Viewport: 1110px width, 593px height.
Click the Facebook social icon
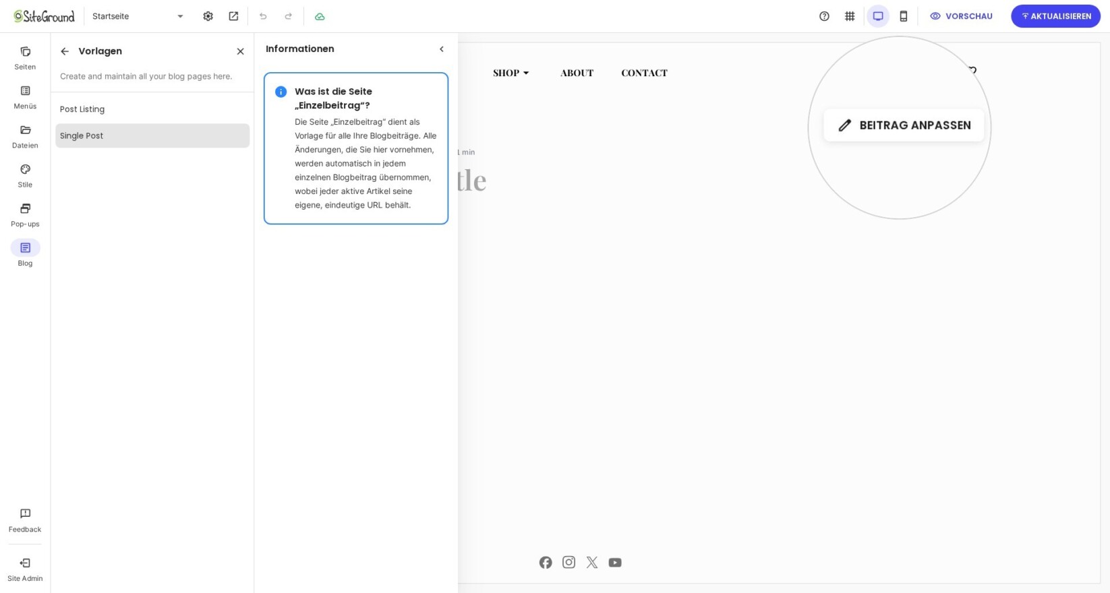pos(546,562)
